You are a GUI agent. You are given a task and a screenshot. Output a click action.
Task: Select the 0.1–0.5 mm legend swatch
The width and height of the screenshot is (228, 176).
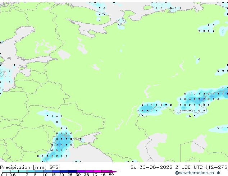(x=6, y=171)
